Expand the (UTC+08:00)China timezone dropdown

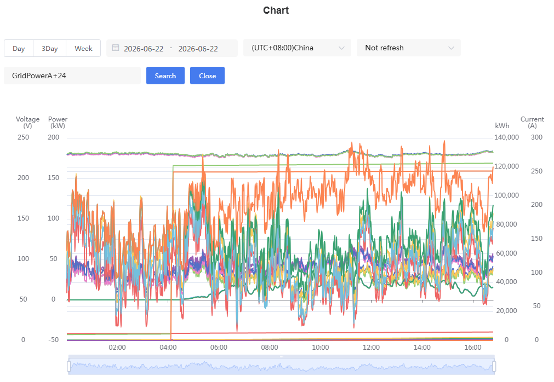[297, 48]
